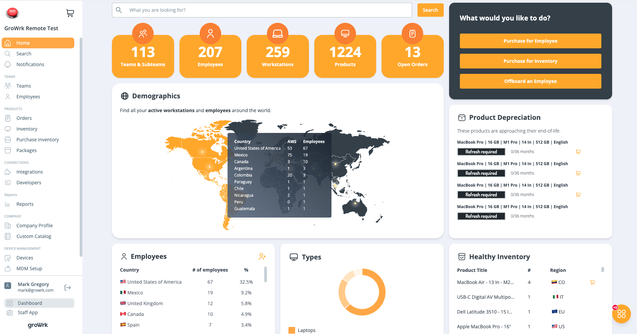Click the cart icon next to MacBook Air row
The width and height of the screenshot is (637, 334).
[x=593, y=282]
